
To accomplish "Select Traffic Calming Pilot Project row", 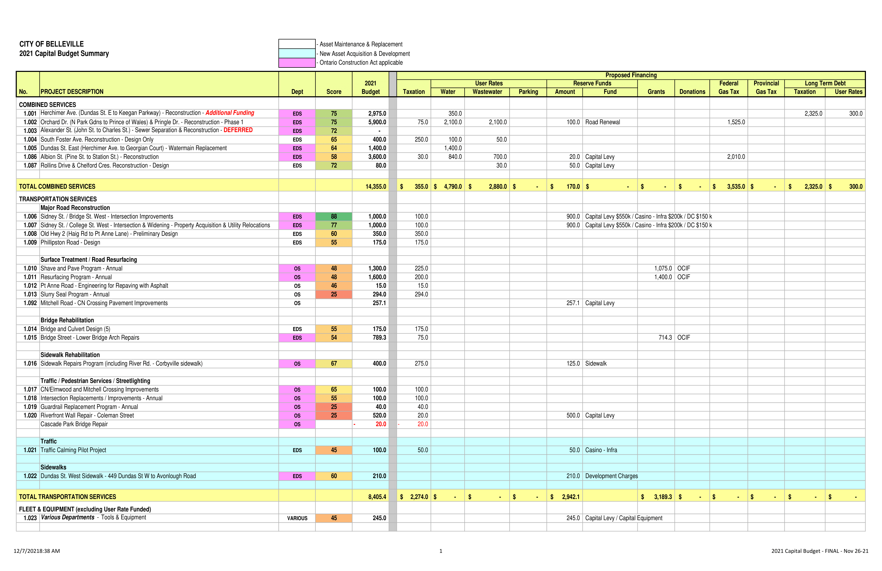I will click(x=73, y=450).
